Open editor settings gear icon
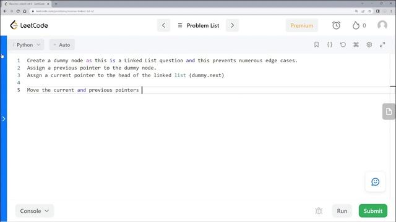Viewport: 396px width, 222px height. click(369, 44)
